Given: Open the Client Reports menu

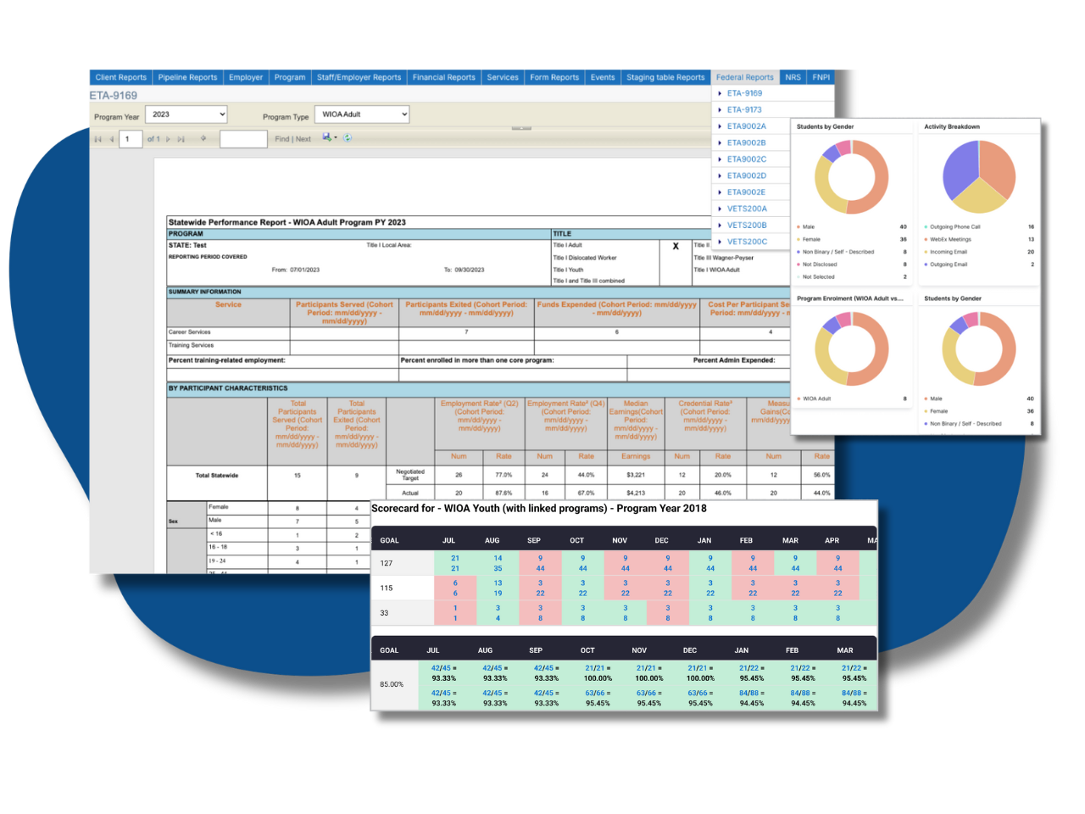Looking at the screenshot, I should click(x=120, y=77).
